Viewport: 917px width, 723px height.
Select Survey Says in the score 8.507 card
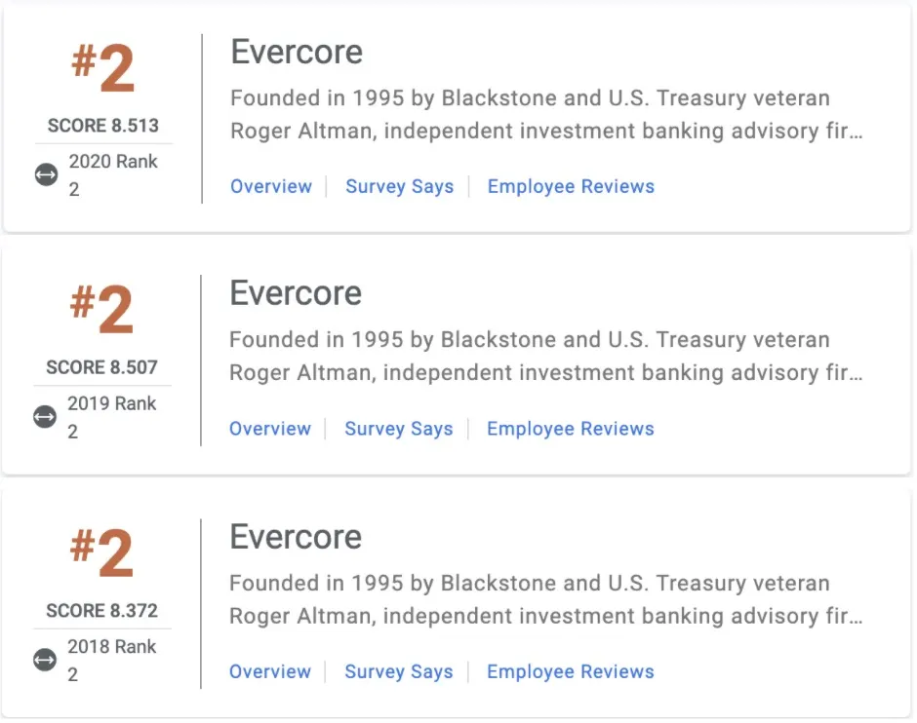pyautogui.click(x=399, y=429)
